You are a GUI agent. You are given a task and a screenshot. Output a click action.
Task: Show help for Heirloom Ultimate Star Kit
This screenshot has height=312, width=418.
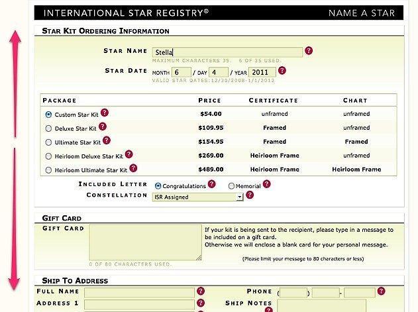pos(133,168)
